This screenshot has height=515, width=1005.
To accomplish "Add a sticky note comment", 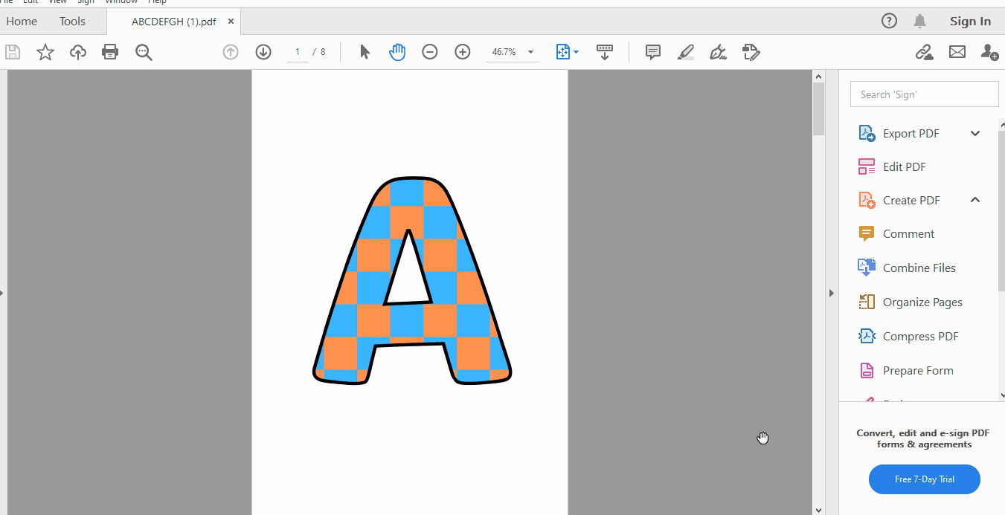I will click(x=653, y=52).
